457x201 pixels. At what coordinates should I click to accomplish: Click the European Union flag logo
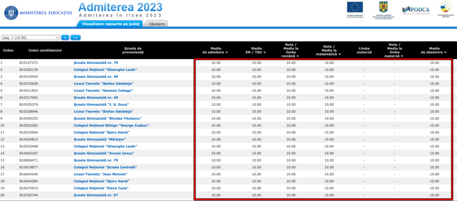tap(356, 9)
